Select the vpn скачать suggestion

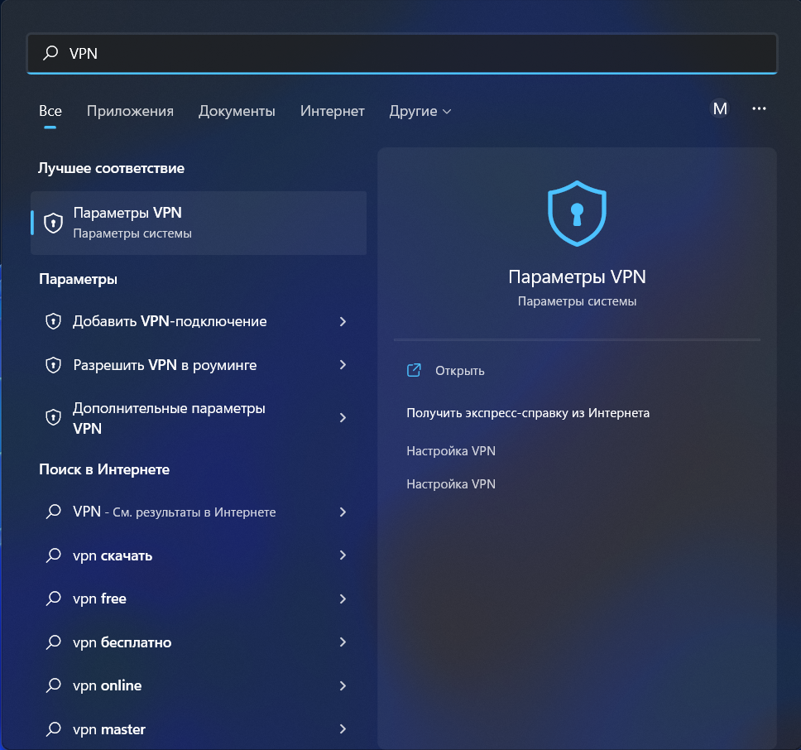(x=199, y=555)
